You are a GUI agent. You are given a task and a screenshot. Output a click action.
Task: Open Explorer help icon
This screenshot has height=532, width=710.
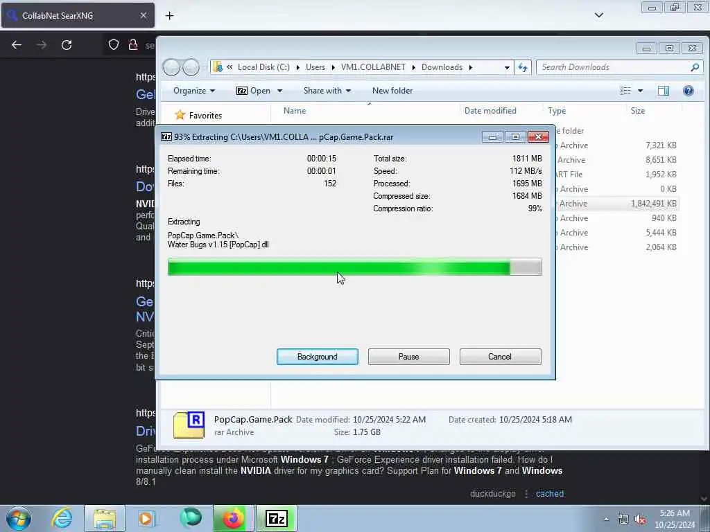[x=689, y=91]
